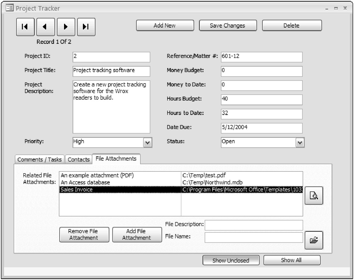This screenshot has width=354, height=280.
Task: Click the Project Tracker form icon
Action: coord(10,8)
